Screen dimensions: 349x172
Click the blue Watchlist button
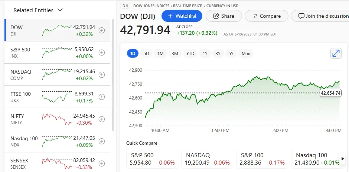pos(182,16)
